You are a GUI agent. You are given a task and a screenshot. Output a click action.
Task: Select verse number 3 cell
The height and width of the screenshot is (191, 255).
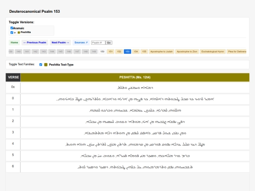click(13, 133)
